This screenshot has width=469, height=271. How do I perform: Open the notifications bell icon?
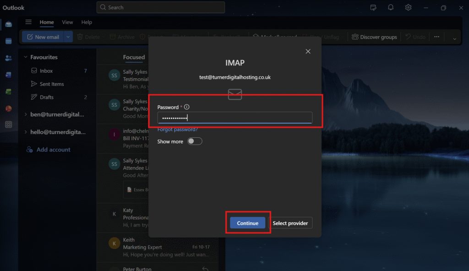tap(391, 7)
